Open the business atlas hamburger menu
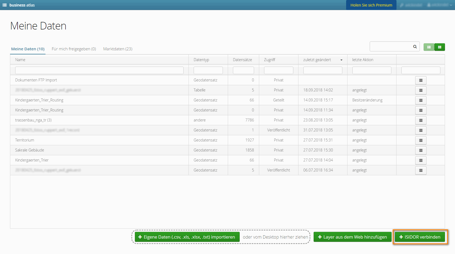Viewport: 455px width, 254px height. [5, 5]
